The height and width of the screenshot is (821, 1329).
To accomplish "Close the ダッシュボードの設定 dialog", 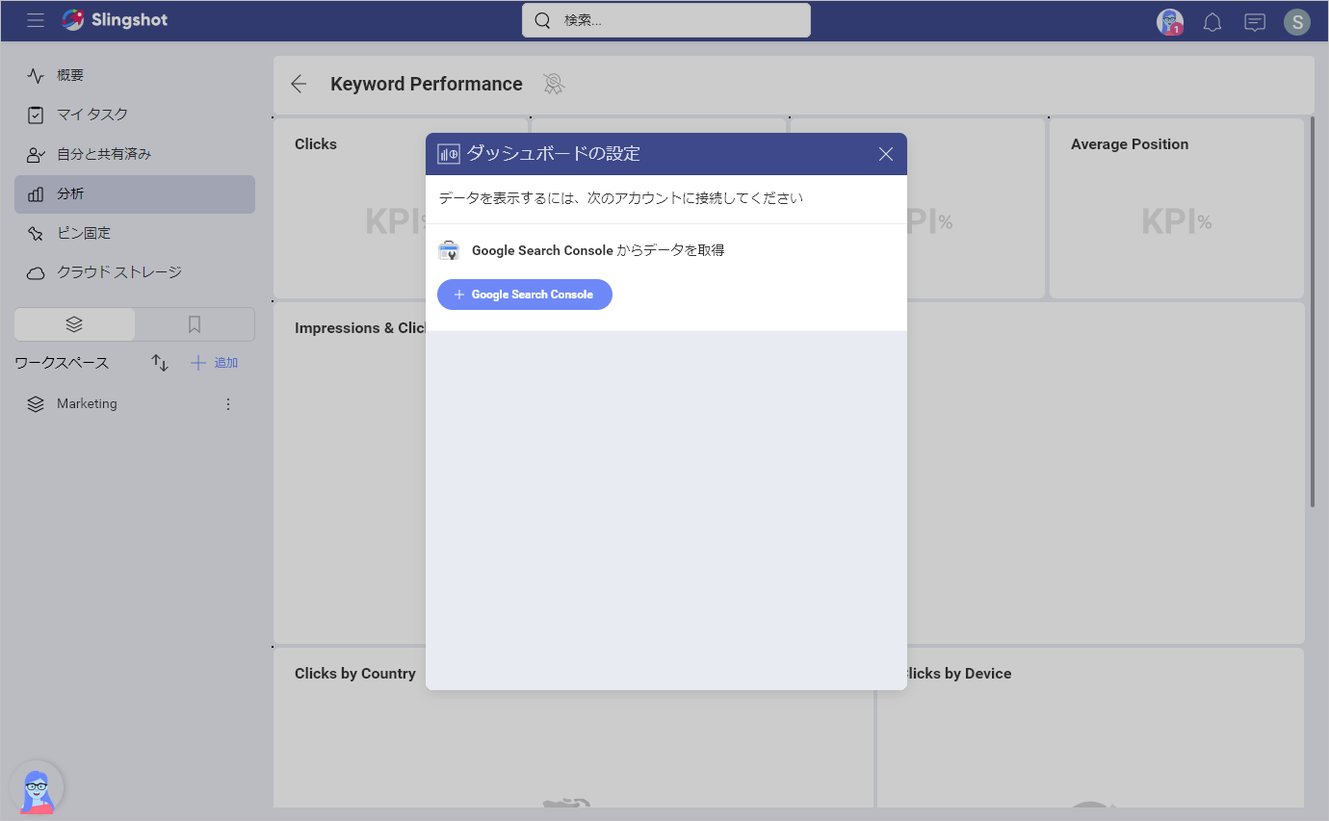I will pos(886,154).
